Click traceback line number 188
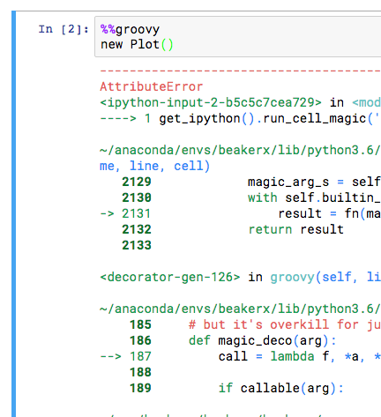Viewport: 381px width, 417px height. pos(140,372)
